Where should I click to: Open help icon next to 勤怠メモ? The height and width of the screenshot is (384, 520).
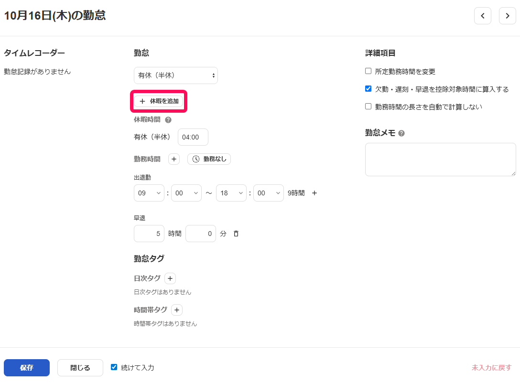(401, 133)
